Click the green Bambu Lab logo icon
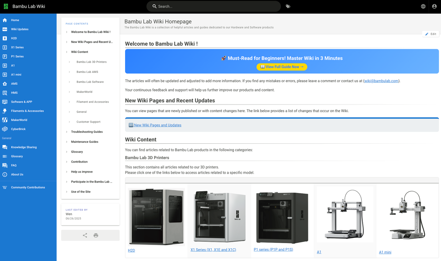Screen dimensions: 441x261 6,7
